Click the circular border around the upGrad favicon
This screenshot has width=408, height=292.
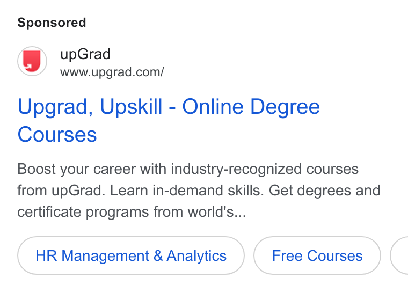(x=32, y=61)
